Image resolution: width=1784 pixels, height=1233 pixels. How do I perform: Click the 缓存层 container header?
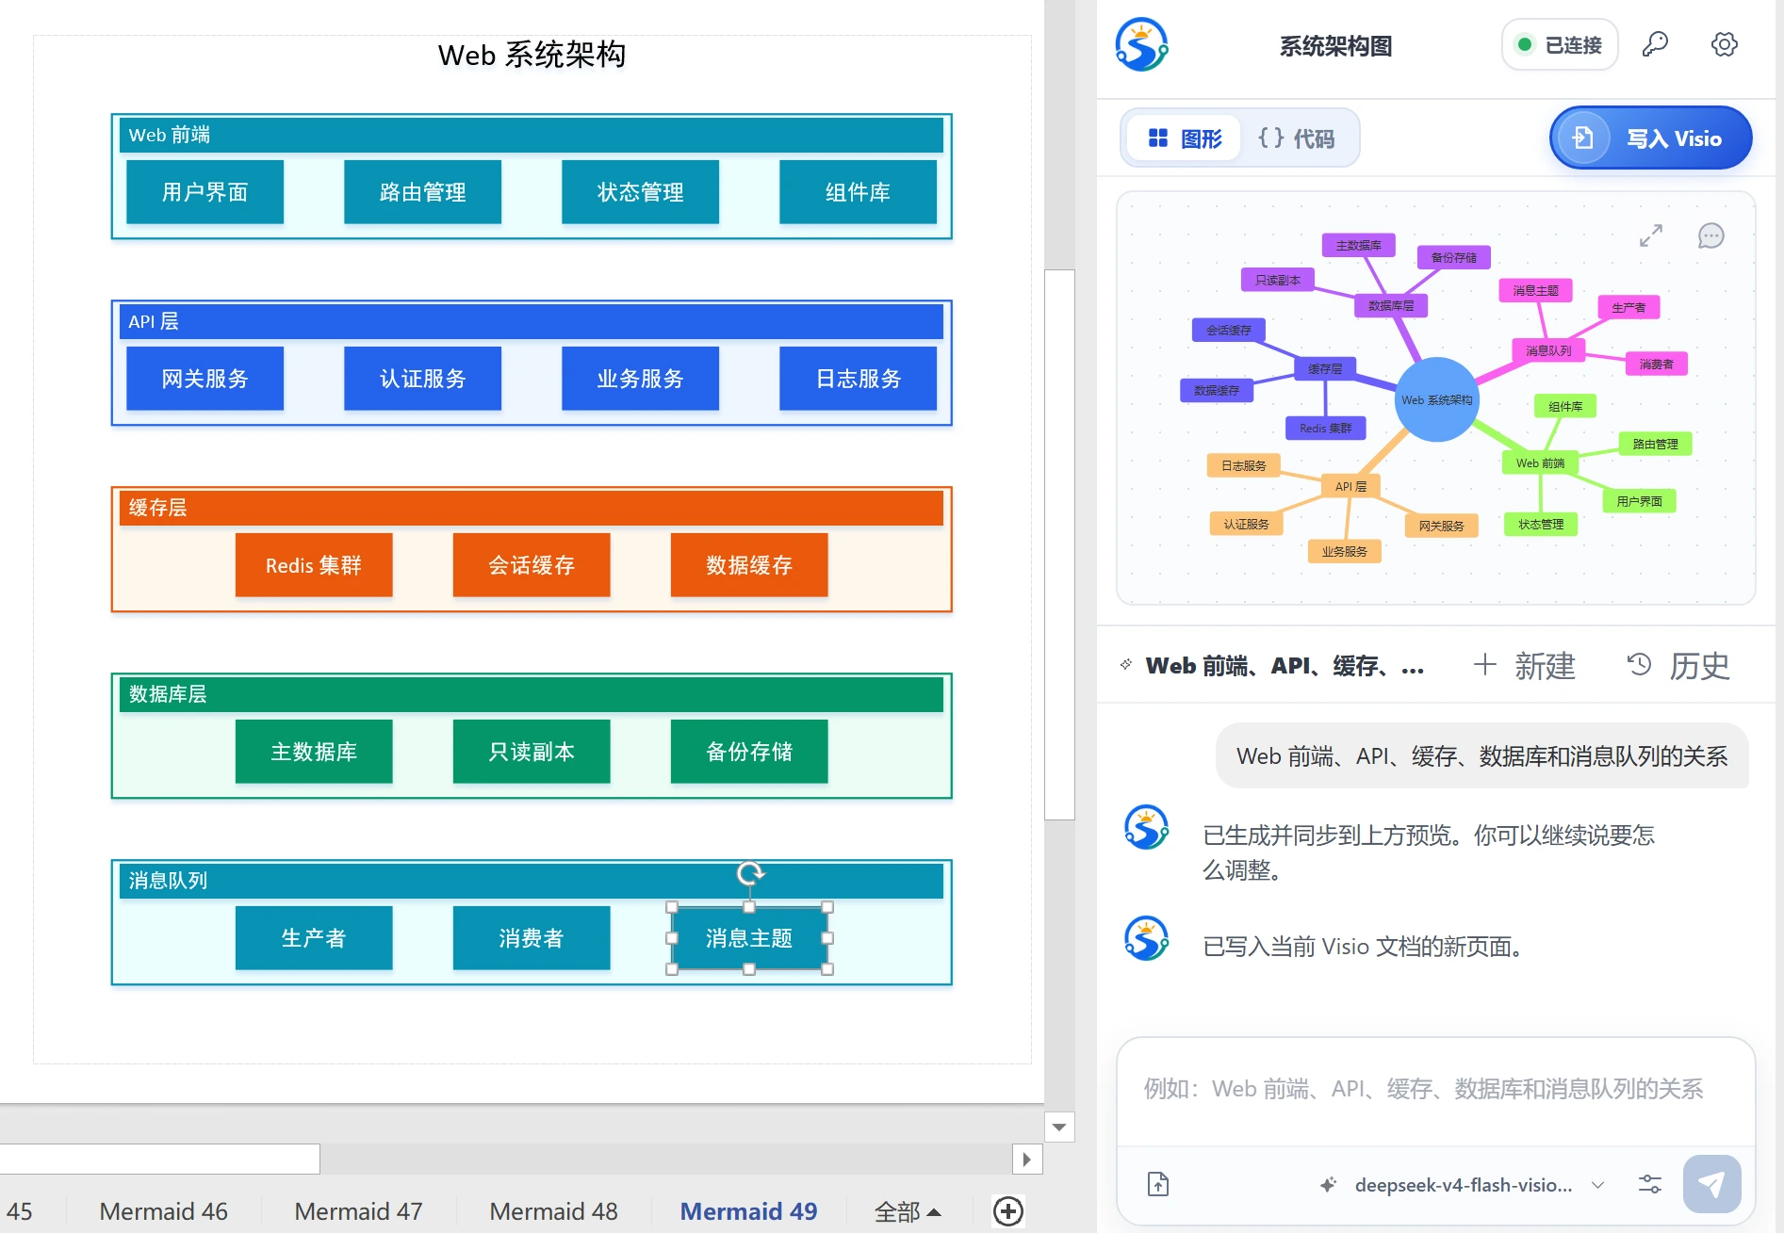click(532, 508)
